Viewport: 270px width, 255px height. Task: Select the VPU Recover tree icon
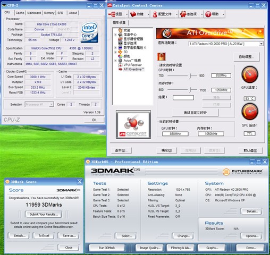pos(121,65)
